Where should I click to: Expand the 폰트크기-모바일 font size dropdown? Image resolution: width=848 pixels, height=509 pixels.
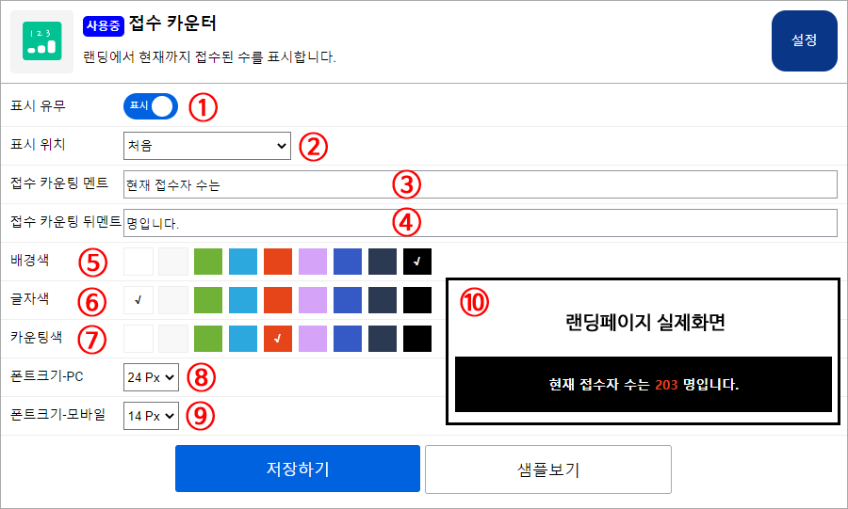[x=151, y=415]
